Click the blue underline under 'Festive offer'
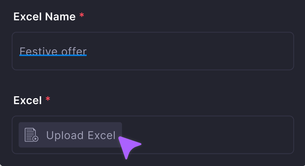305x166 pixels. coord(53,55)
